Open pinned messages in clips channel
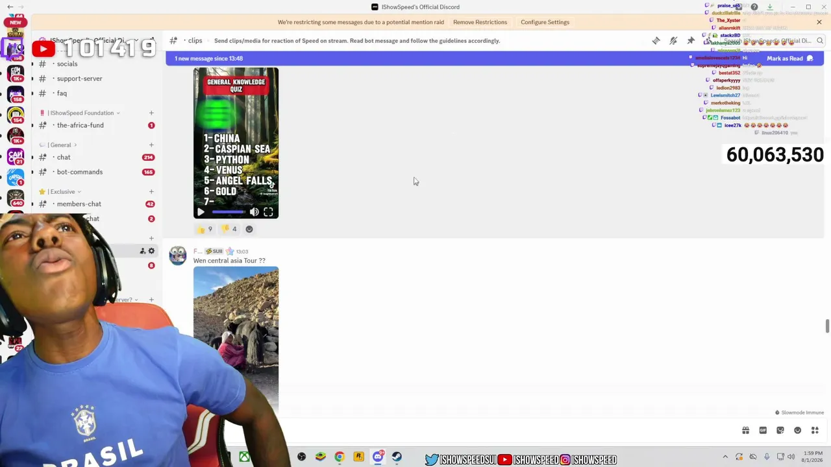This screenshot has height=467, width=831. pos(691,41)
